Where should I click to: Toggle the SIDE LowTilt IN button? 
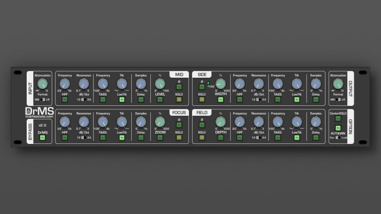[297, 99]
